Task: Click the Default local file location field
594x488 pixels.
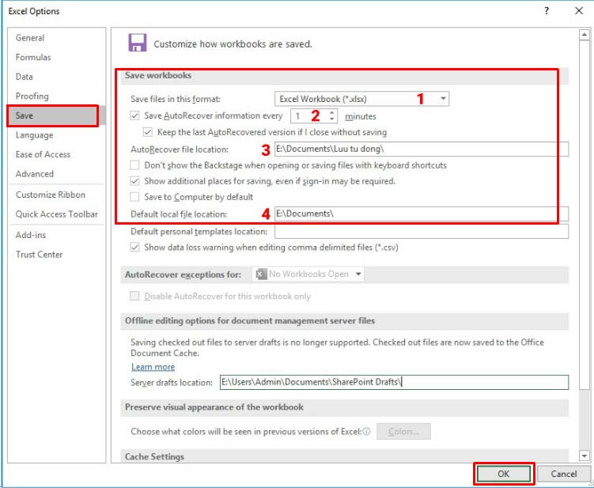Action: point(422,214)
